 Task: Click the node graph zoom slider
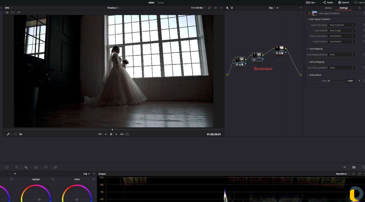[x=287, y=8]
